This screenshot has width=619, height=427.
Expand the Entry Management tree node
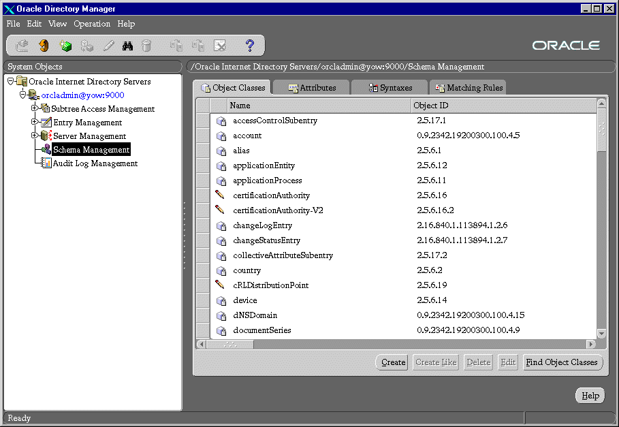click(x=34, y=122)
